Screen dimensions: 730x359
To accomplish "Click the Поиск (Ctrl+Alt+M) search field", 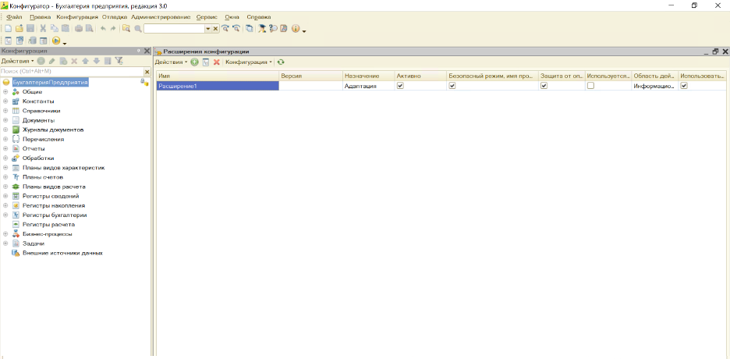I will 72,72.
